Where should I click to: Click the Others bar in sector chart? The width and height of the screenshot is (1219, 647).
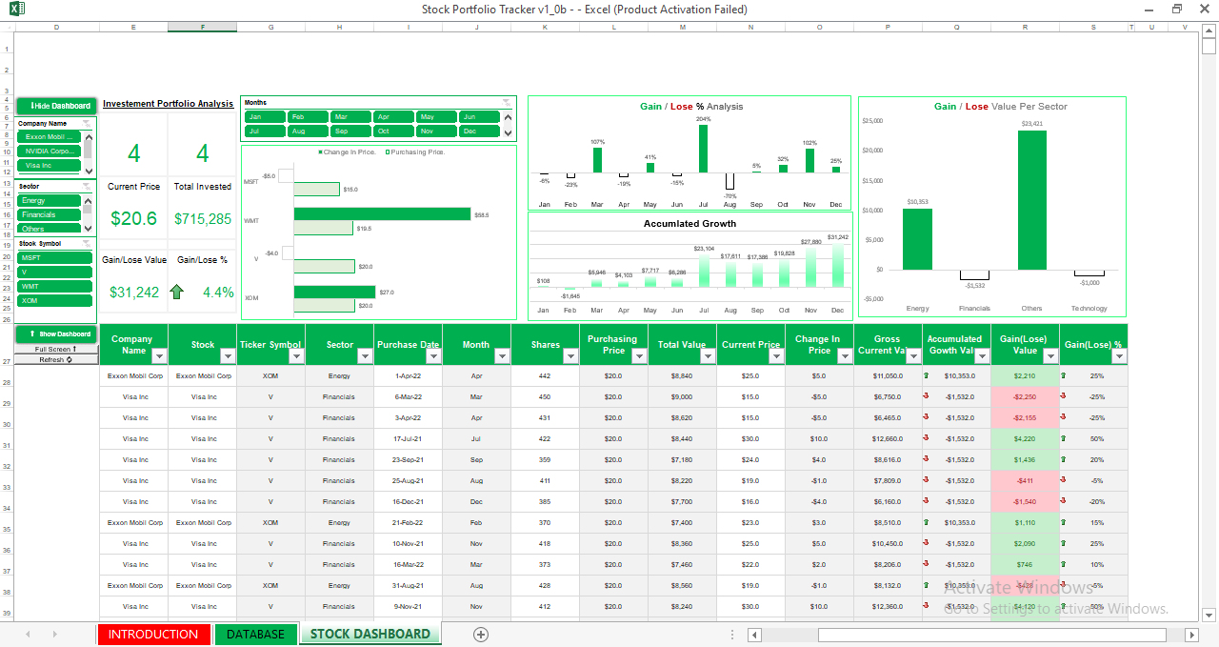[1031, 200]
